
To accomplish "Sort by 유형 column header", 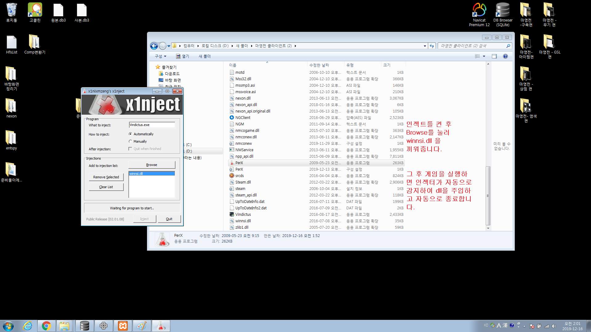I will point(363,65).
